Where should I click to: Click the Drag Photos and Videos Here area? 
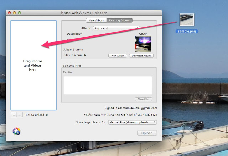point(33,65)
